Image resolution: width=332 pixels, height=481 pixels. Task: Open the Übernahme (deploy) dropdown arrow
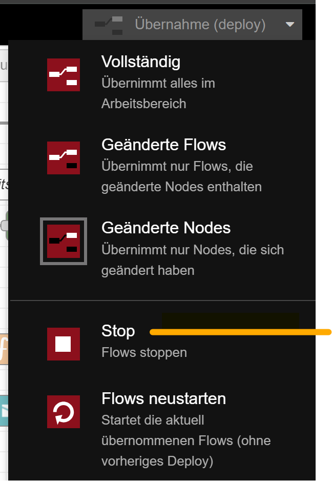click(289, 25)
